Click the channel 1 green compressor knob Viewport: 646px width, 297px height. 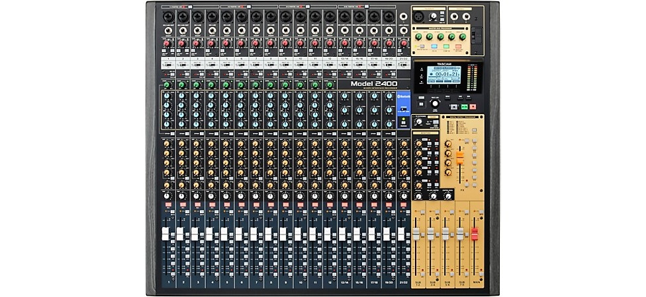tap(166, 85)
